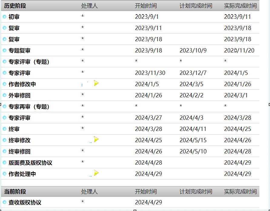This screenshot has width=270, height=211.
Task: Click the blue bullet next to 查收版权协议
Action: (5, 203)
